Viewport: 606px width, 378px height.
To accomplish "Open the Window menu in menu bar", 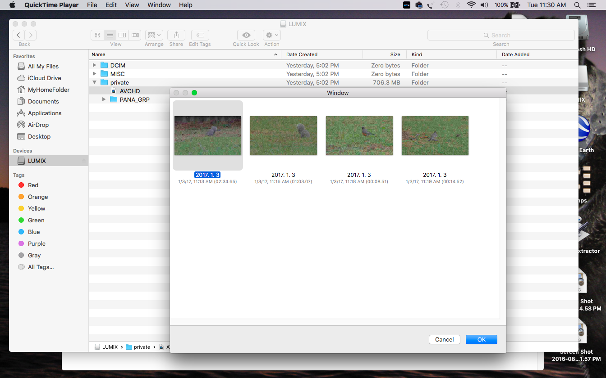I will 159,5.
